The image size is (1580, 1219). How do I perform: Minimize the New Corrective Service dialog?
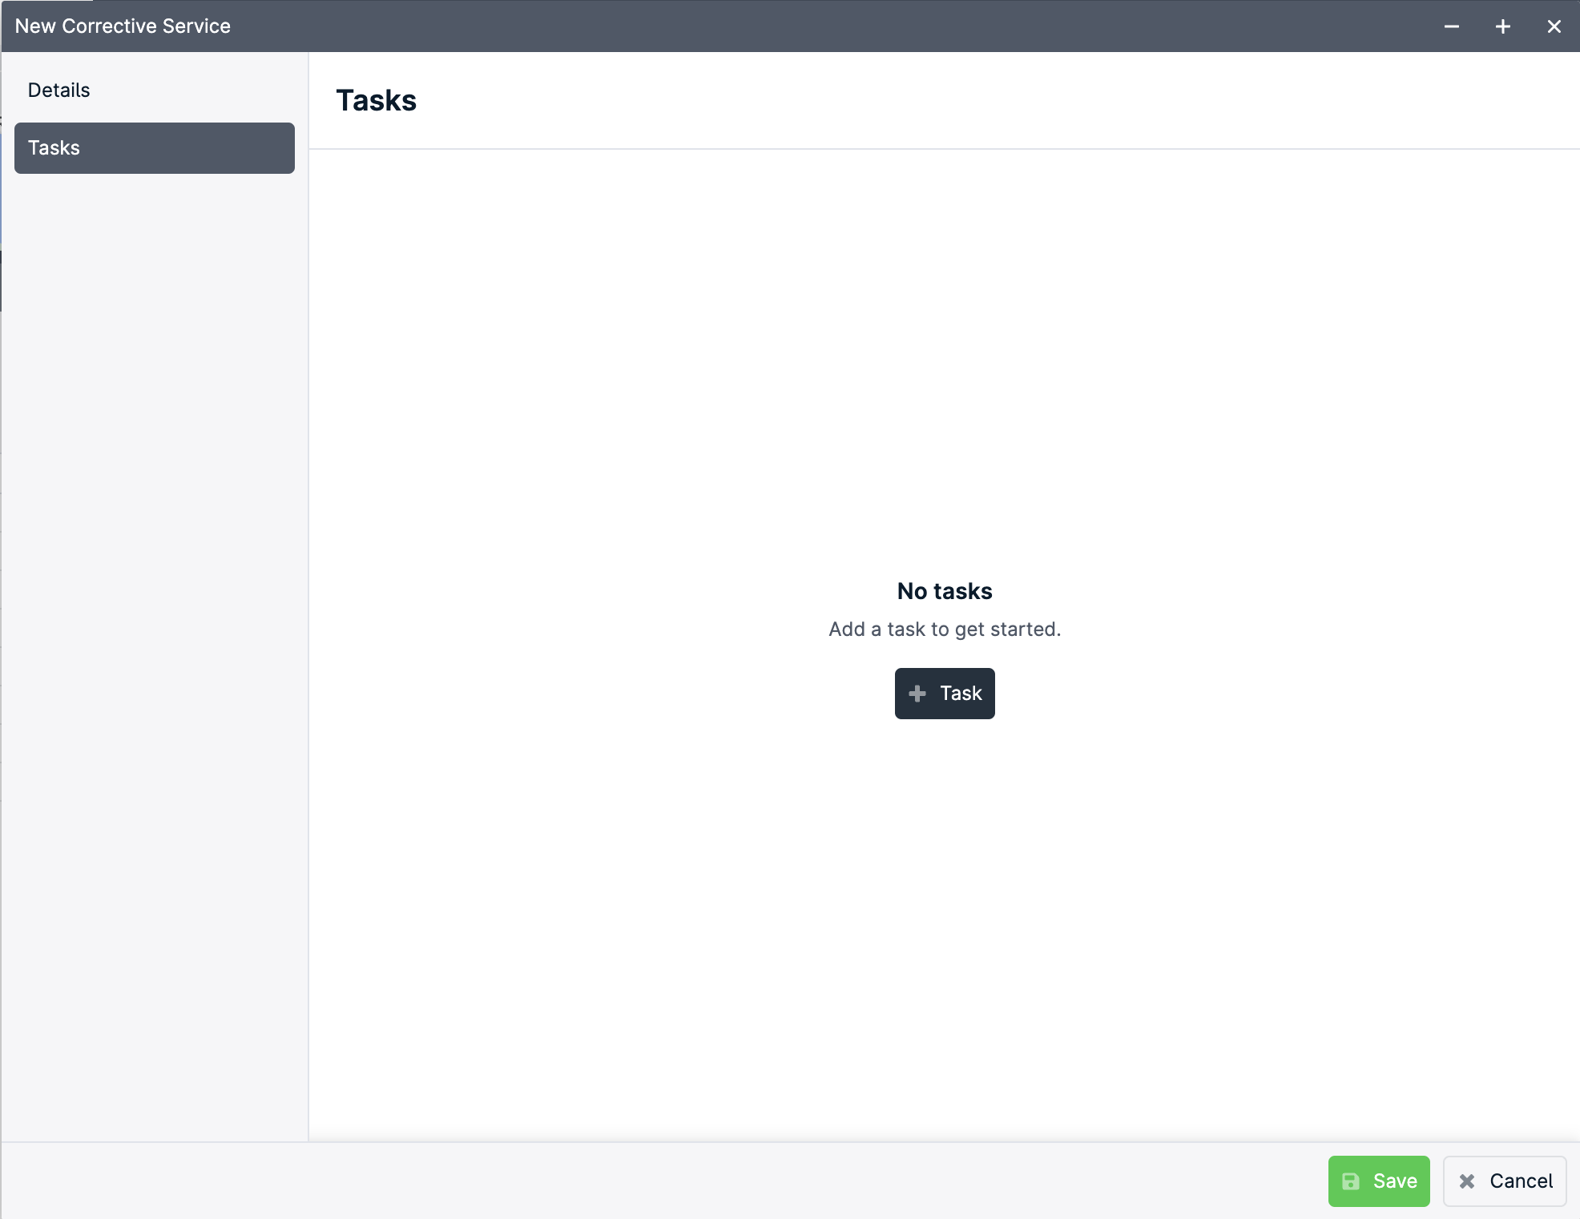pyautogui.click(x=1451, y=26)
